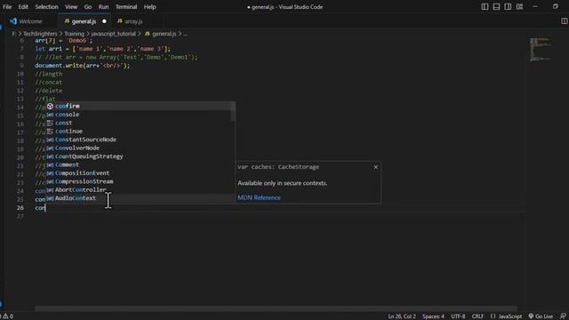Click the TechBrighters breadcrumb folder

click(x=40, y=34)
